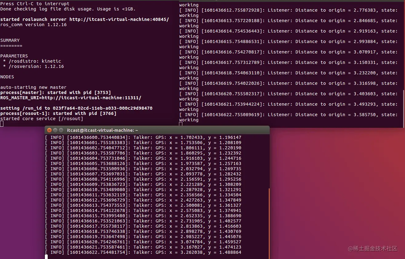This screenshot has height=259, width=405.
Task: Click the ROS_MASTER_URI line with port 11311
Action: coord(71,98)
